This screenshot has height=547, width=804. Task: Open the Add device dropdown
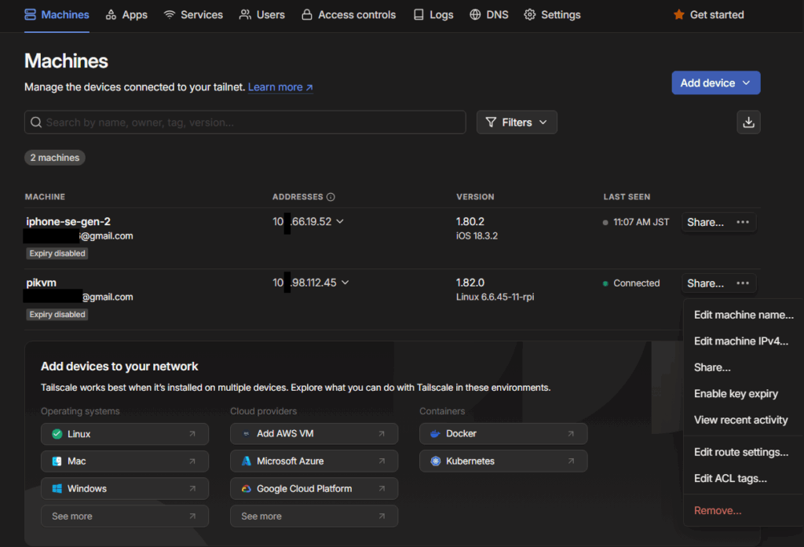pos(716,82)
